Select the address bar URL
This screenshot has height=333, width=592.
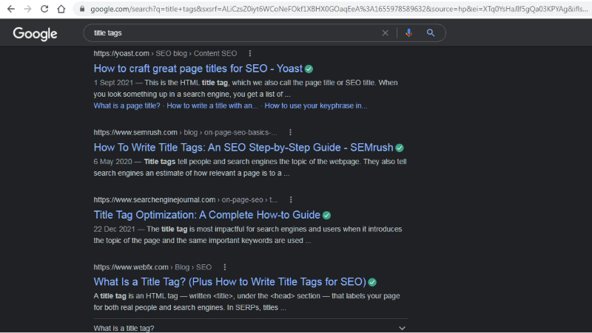339,9
